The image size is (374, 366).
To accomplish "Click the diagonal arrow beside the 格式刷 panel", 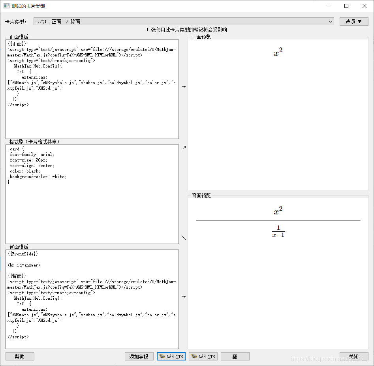I will coord(183,147).
